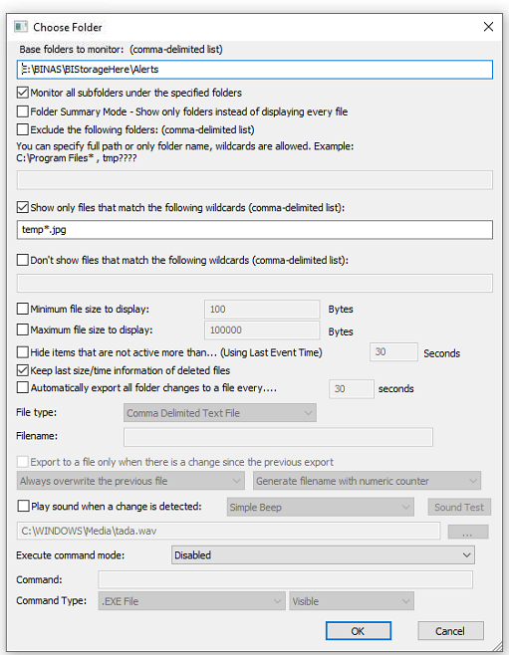Toggle Show only files matching wildcards
Screen dimensions: 509x655
coord(23,207)
